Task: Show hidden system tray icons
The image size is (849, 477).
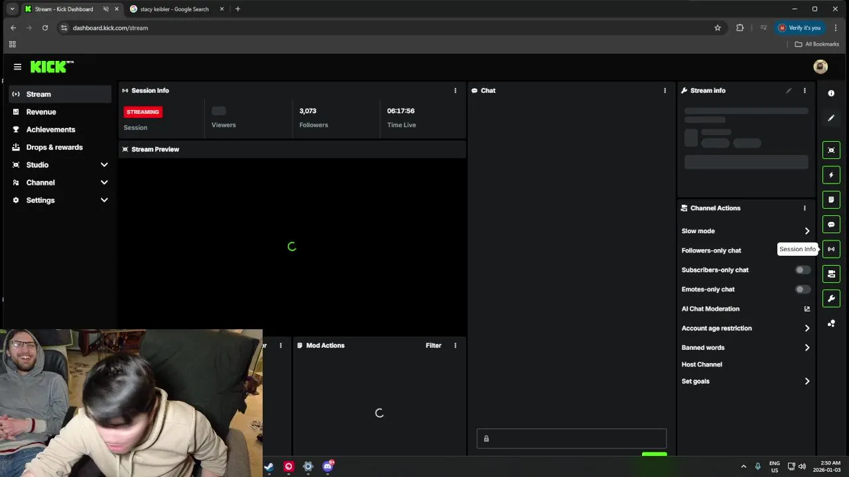Action: coord(744,466)
